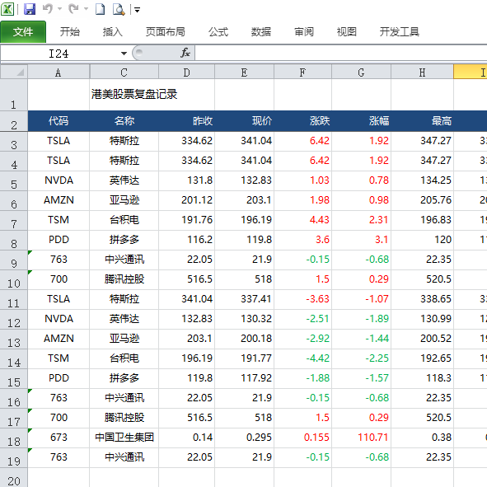The image size is (487, 487).
Task: Create a new blank workbook icon
Action: (x=100, y=9)
